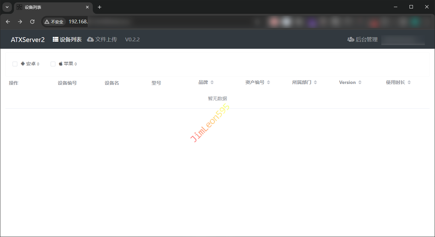Sort by 使用时长 column arrows

pyautogui.click(x=409, y=83)
